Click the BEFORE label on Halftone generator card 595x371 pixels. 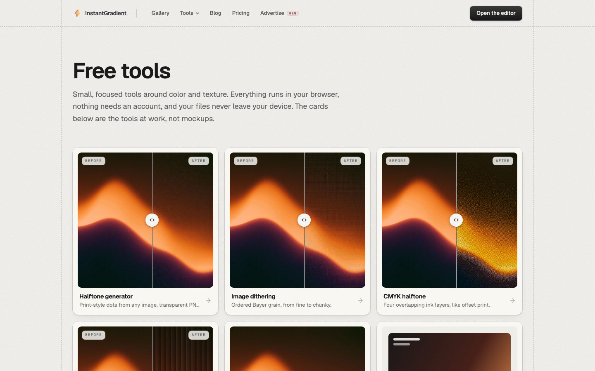tap(93, 161)
